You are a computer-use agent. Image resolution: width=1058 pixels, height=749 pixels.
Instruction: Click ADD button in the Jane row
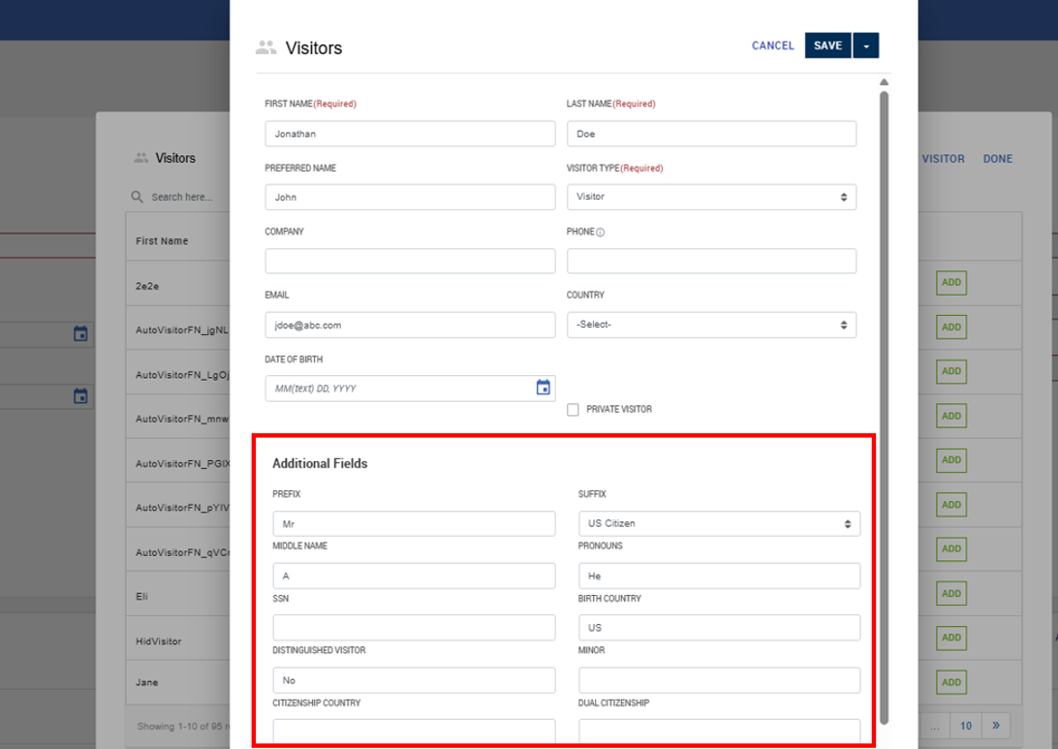pyautogui.click(x=951, y=682)
